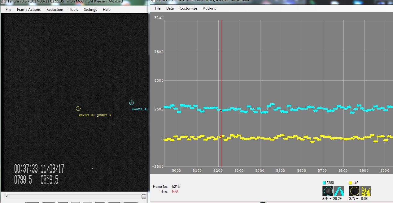This screenshot has height=203, width=393.
Task: Open the Reduction menu
Action: point(55,10)
